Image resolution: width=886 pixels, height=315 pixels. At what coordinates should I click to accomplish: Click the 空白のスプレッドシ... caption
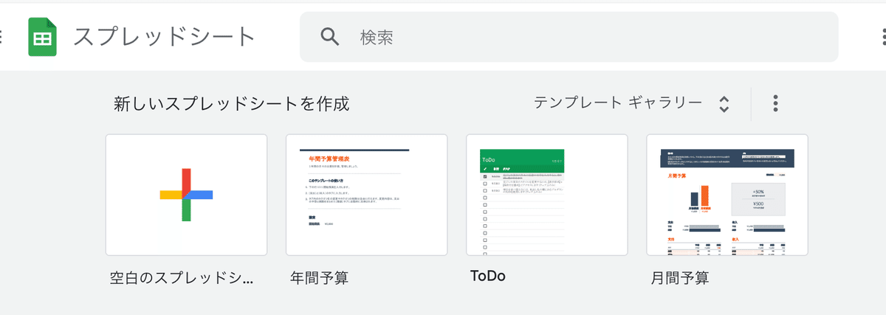182,278
